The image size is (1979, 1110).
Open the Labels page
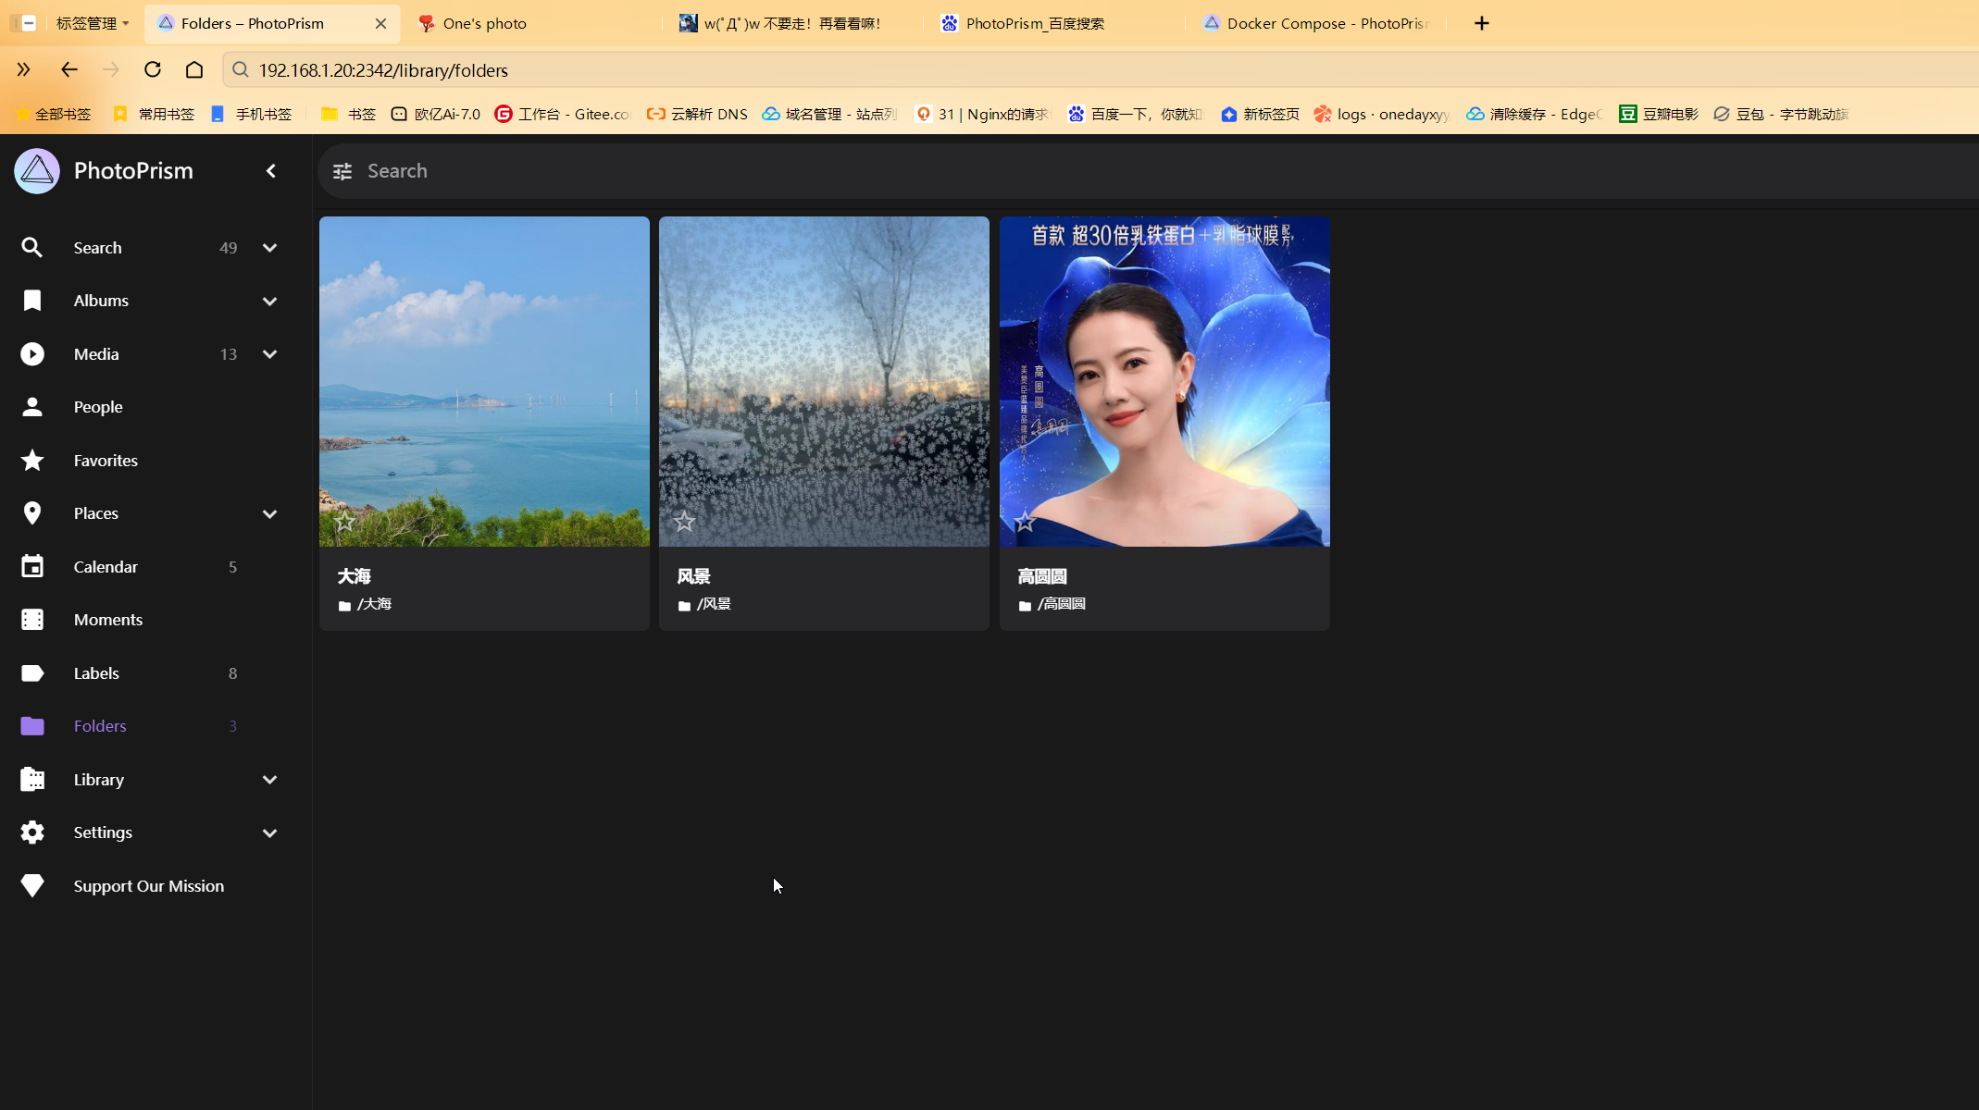pyautogui.click(x=96, y=673)
